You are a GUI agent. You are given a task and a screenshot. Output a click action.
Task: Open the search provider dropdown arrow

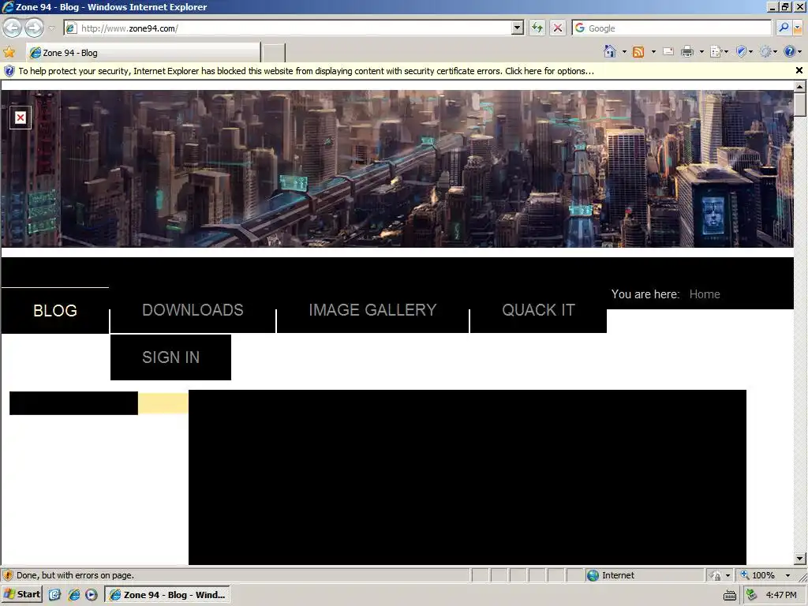(798, 28)
